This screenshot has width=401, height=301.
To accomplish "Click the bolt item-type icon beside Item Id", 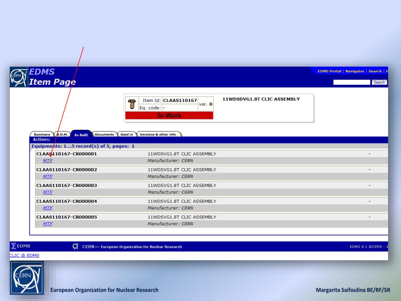I will [132, 104].
